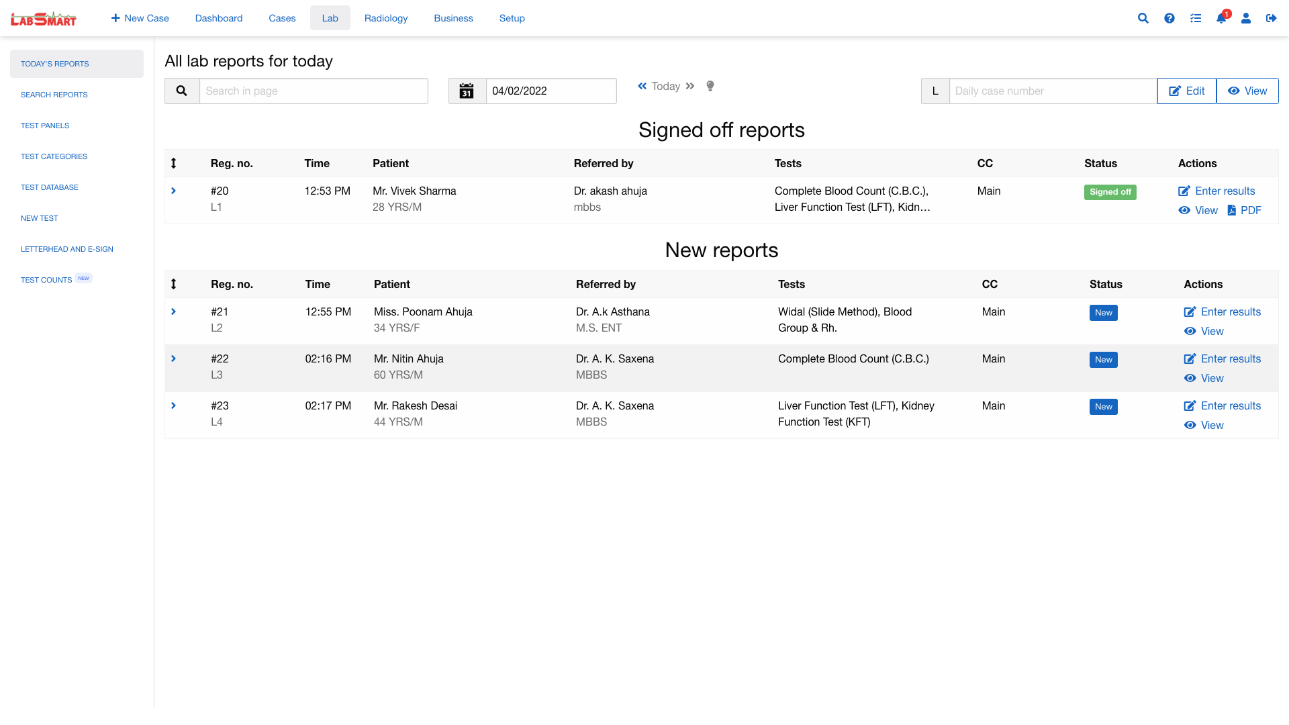This screenshot has width=1289, height=725.
Task: Click the lightbulb tip icon
Action: click(710, 86)
